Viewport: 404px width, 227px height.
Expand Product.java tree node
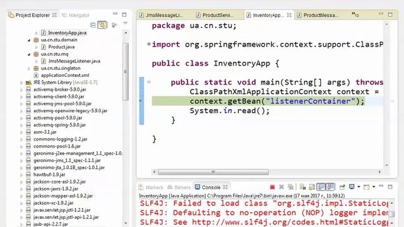(37, 47)
